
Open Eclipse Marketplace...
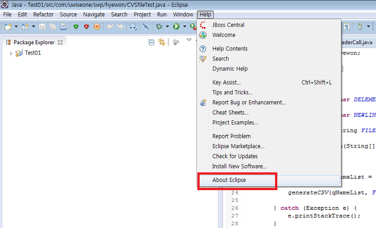(x=269, y=146)
